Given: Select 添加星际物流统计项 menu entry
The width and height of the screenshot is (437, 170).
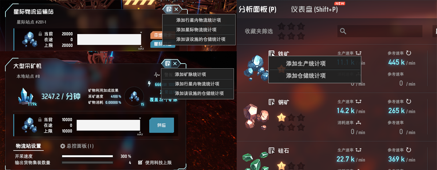Looking at the screenshot, I should (x=196, y=30).
